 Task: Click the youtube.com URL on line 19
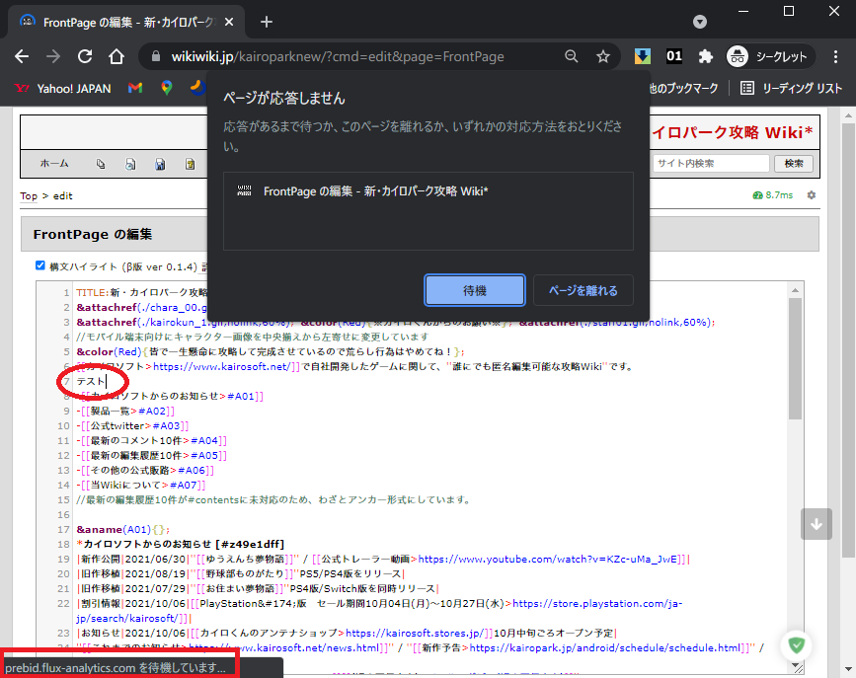pyautogui.click(x=548, y=559)
